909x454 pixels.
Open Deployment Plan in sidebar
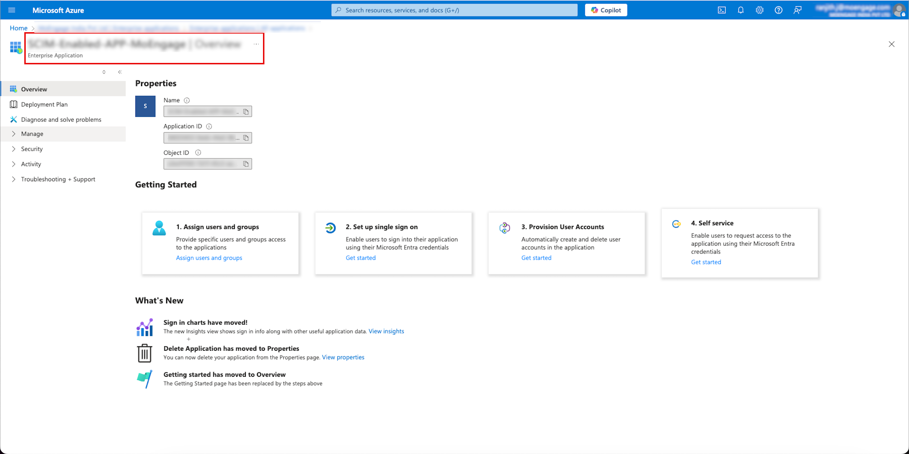click(x=44, y=104)
